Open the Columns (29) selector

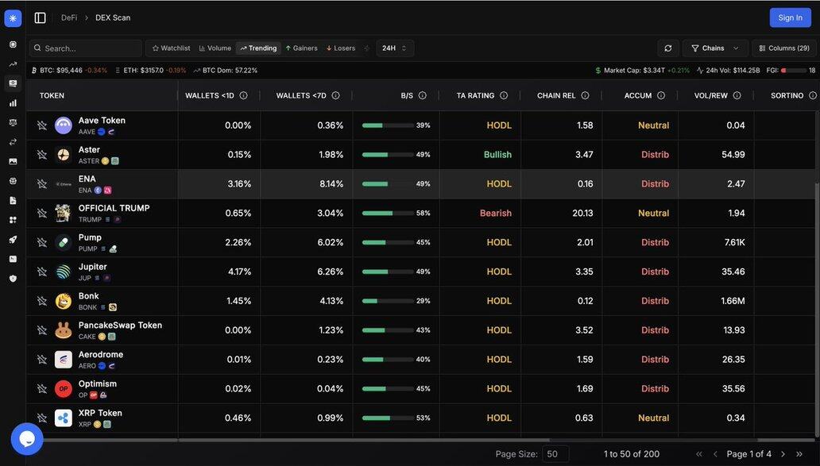(x=783, y=48)
